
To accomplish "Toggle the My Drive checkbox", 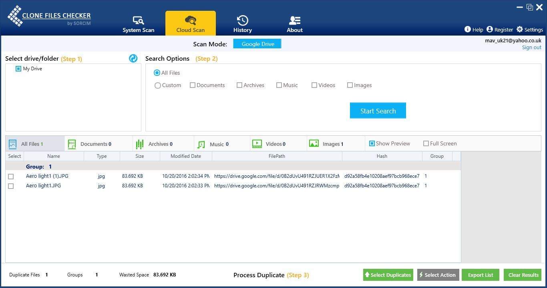I will [18, 69].
